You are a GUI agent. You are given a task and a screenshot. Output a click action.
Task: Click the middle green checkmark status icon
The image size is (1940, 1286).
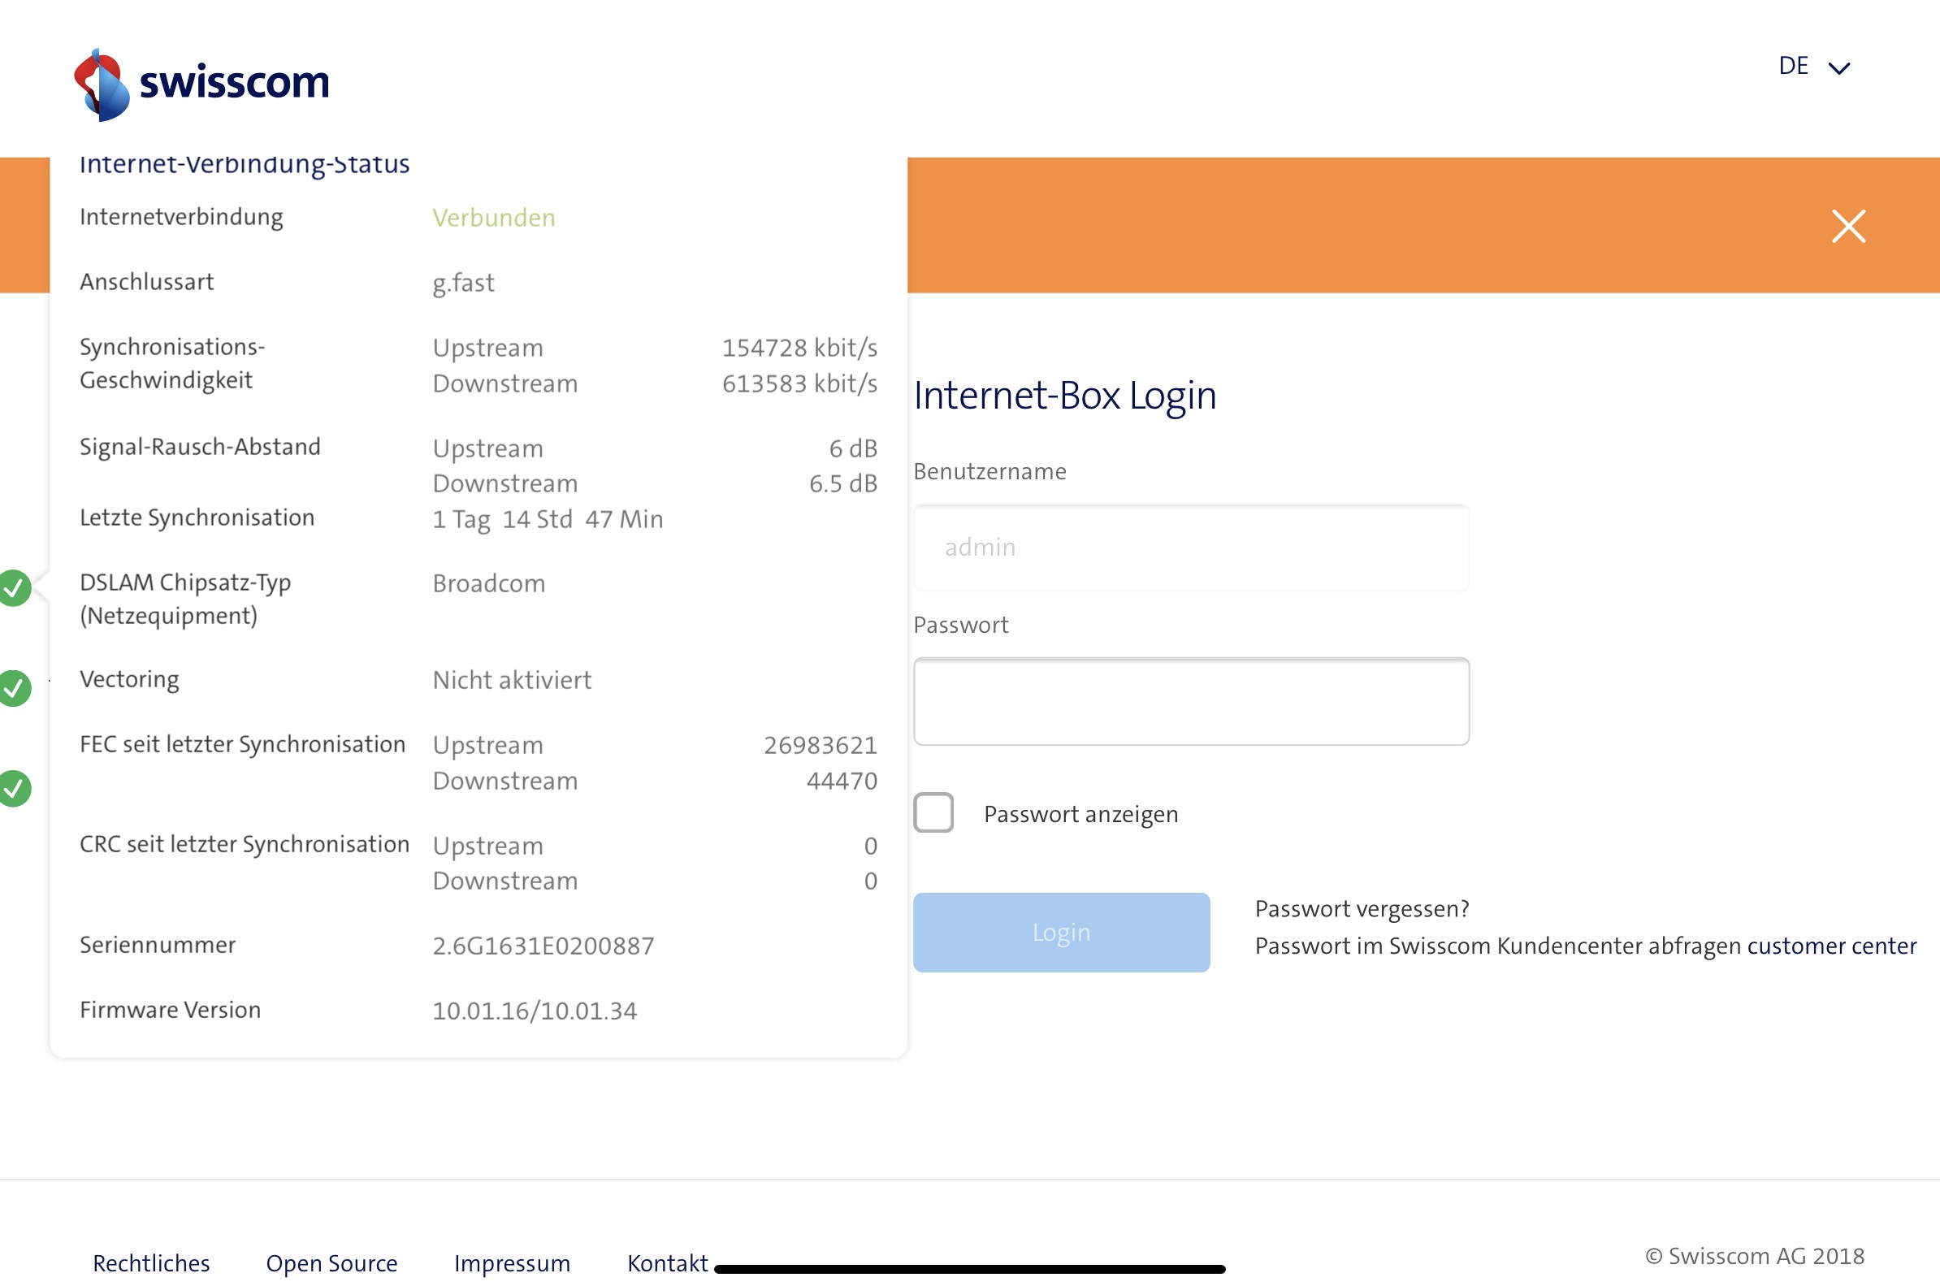(15, 688)
